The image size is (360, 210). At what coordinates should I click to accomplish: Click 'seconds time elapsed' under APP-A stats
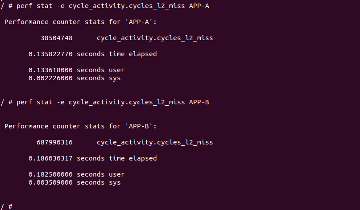pos(117,54)
